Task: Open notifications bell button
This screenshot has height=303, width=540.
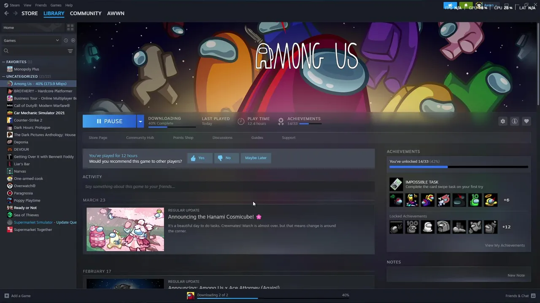Action: click(x=466, y=6)
